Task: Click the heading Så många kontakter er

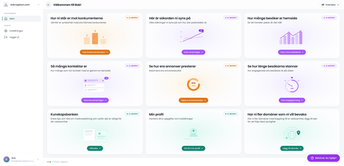Action: 69,67
